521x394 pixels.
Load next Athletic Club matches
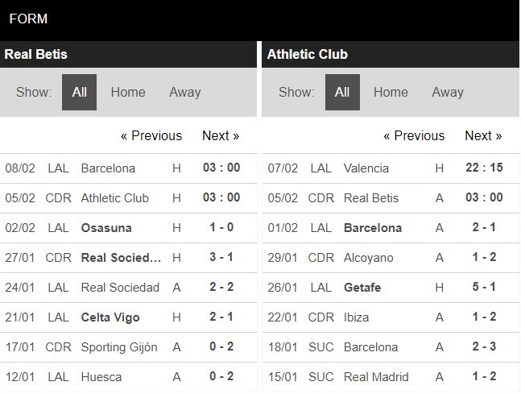click(483, 135)
